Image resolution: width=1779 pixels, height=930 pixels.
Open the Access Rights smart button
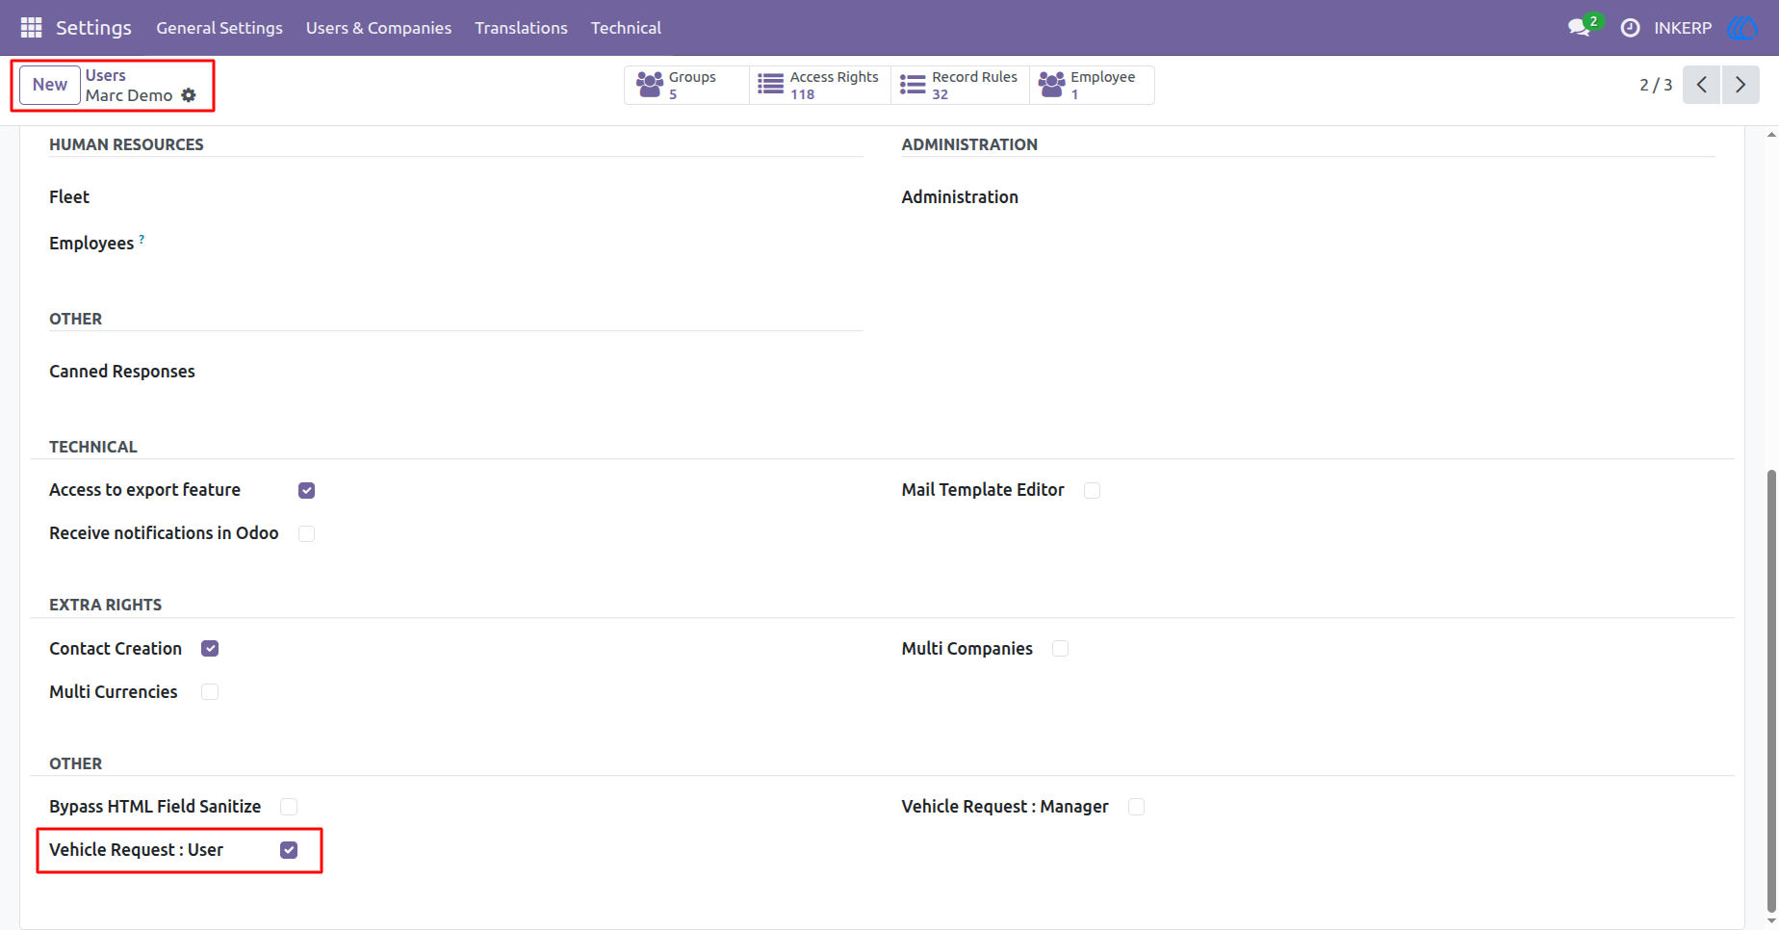(819, 85)
